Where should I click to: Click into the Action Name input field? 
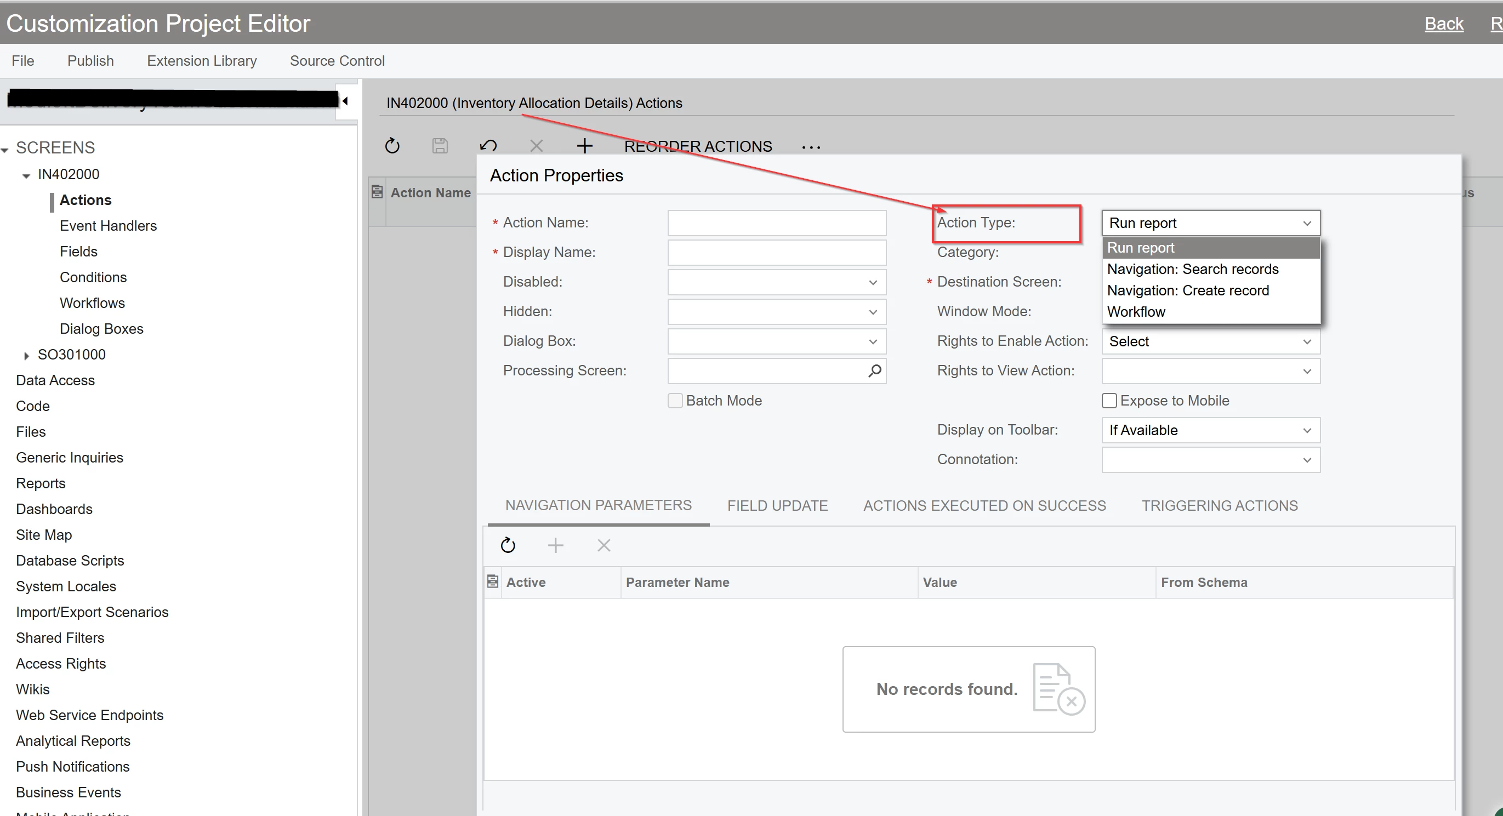pyautogui.click(x=776, y=223)
